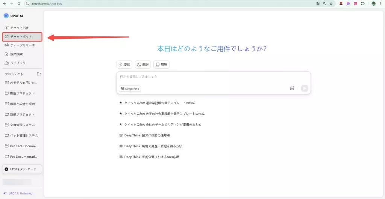Open project AIモデルを用いた...
The width and height of the screenshot is (385, 199).
[x=22, y=83]
